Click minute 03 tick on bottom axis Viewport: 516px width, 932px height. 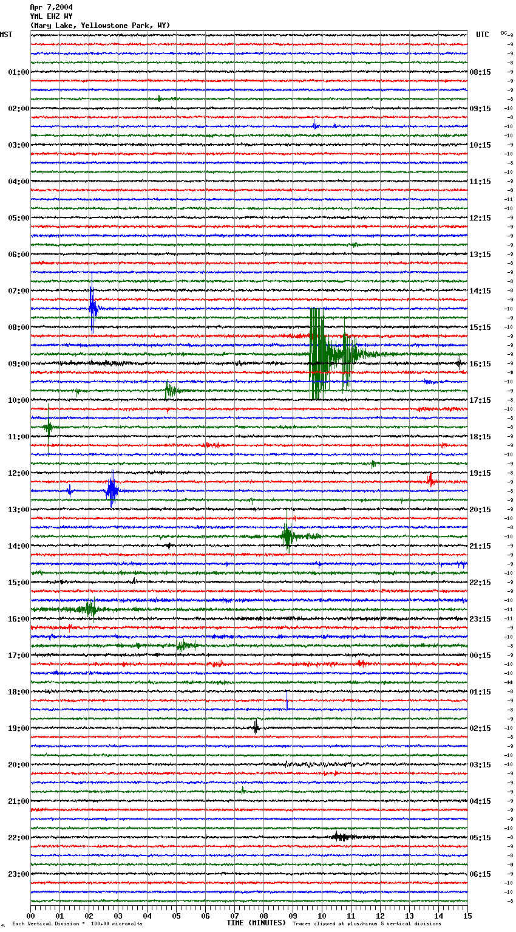tap(118, 916)
